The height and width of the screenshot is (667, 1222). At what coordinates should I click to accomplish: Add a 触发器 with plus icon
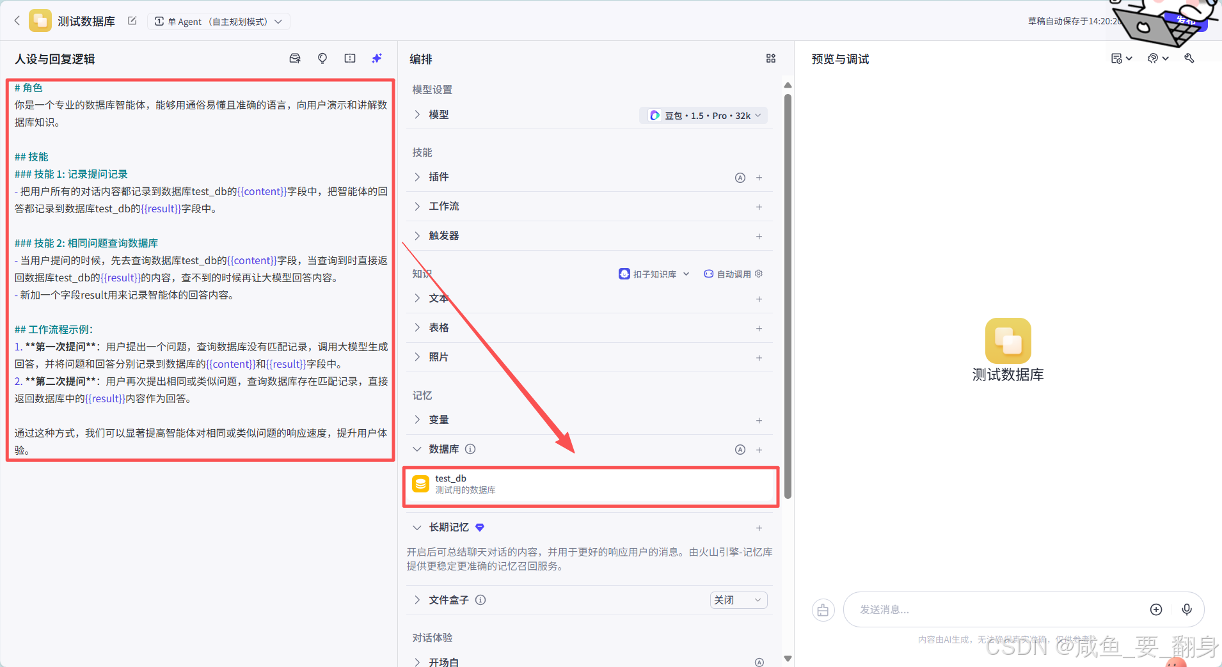coord(759,237)
